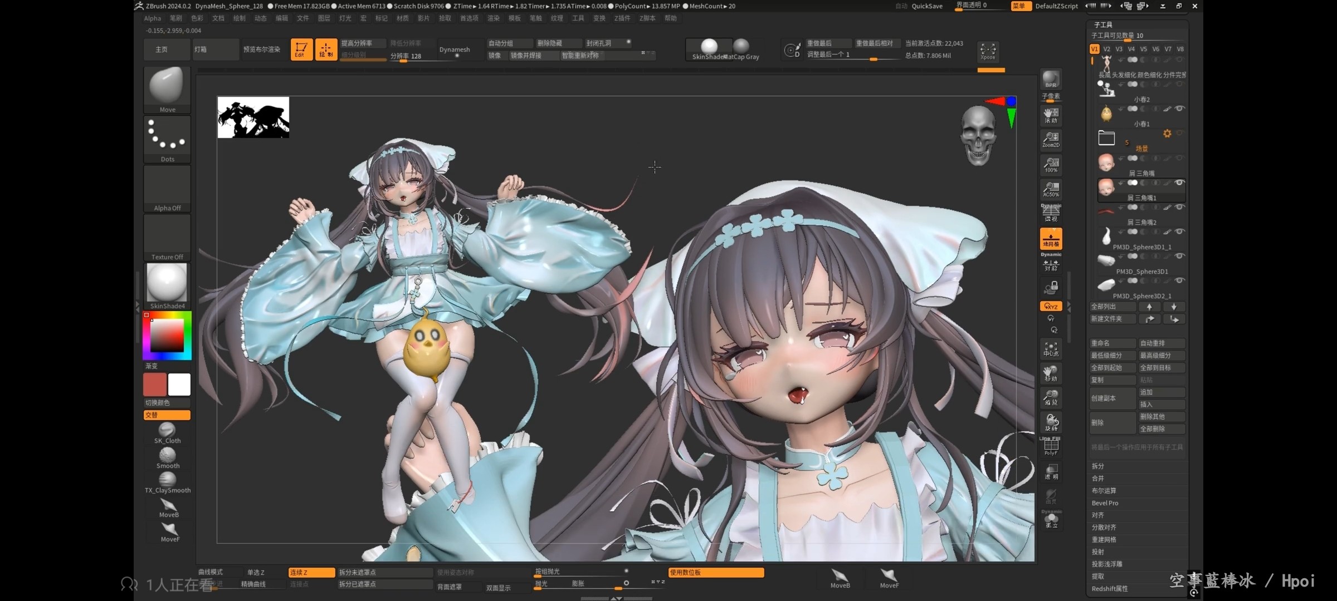Switch to subtool visibility set V2

point(1107,49)
